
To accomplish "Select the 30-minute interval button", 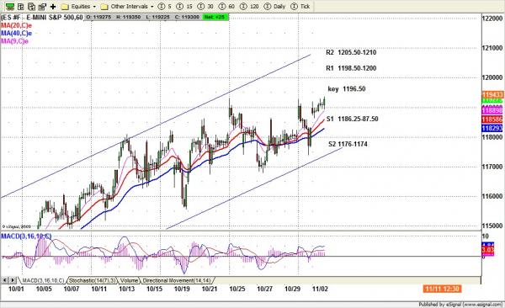I will tap(205, 6).
